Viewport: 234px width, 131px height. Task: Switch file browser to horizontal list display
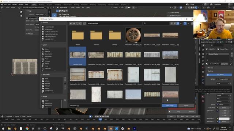pos(175,23)
